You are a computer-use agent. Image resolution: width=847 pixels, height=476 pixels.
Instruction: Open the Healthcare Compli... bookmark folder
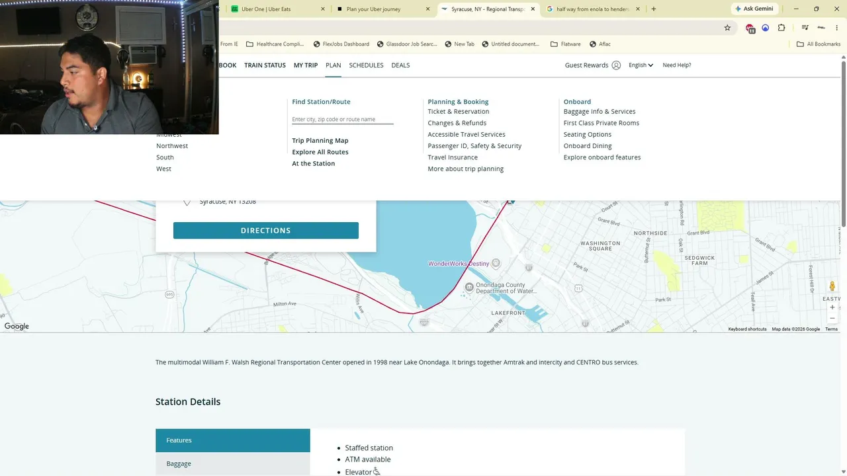(275, 44)
